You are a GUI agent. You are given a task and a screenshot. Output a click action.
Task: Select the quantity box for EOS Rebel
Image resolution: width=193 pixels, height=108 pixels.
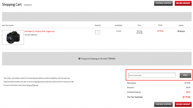pyautogui.click(x=98, y=32)
